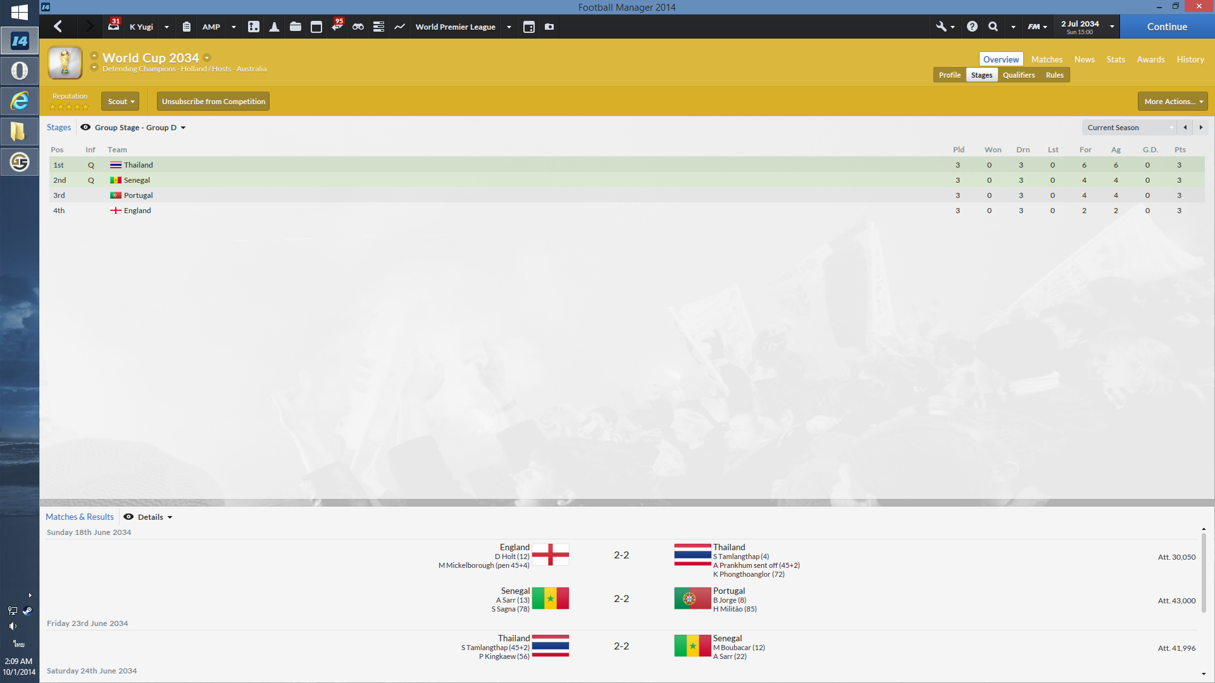Open the Current Season dropdown
This screenshot has height=683, width=1215.
[1128, 128]
